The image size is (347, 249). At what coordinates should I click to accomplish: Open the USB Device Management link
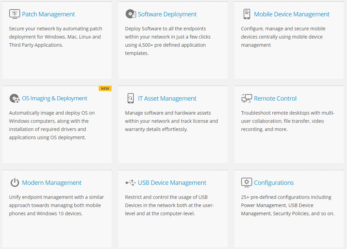pos(172,183)
